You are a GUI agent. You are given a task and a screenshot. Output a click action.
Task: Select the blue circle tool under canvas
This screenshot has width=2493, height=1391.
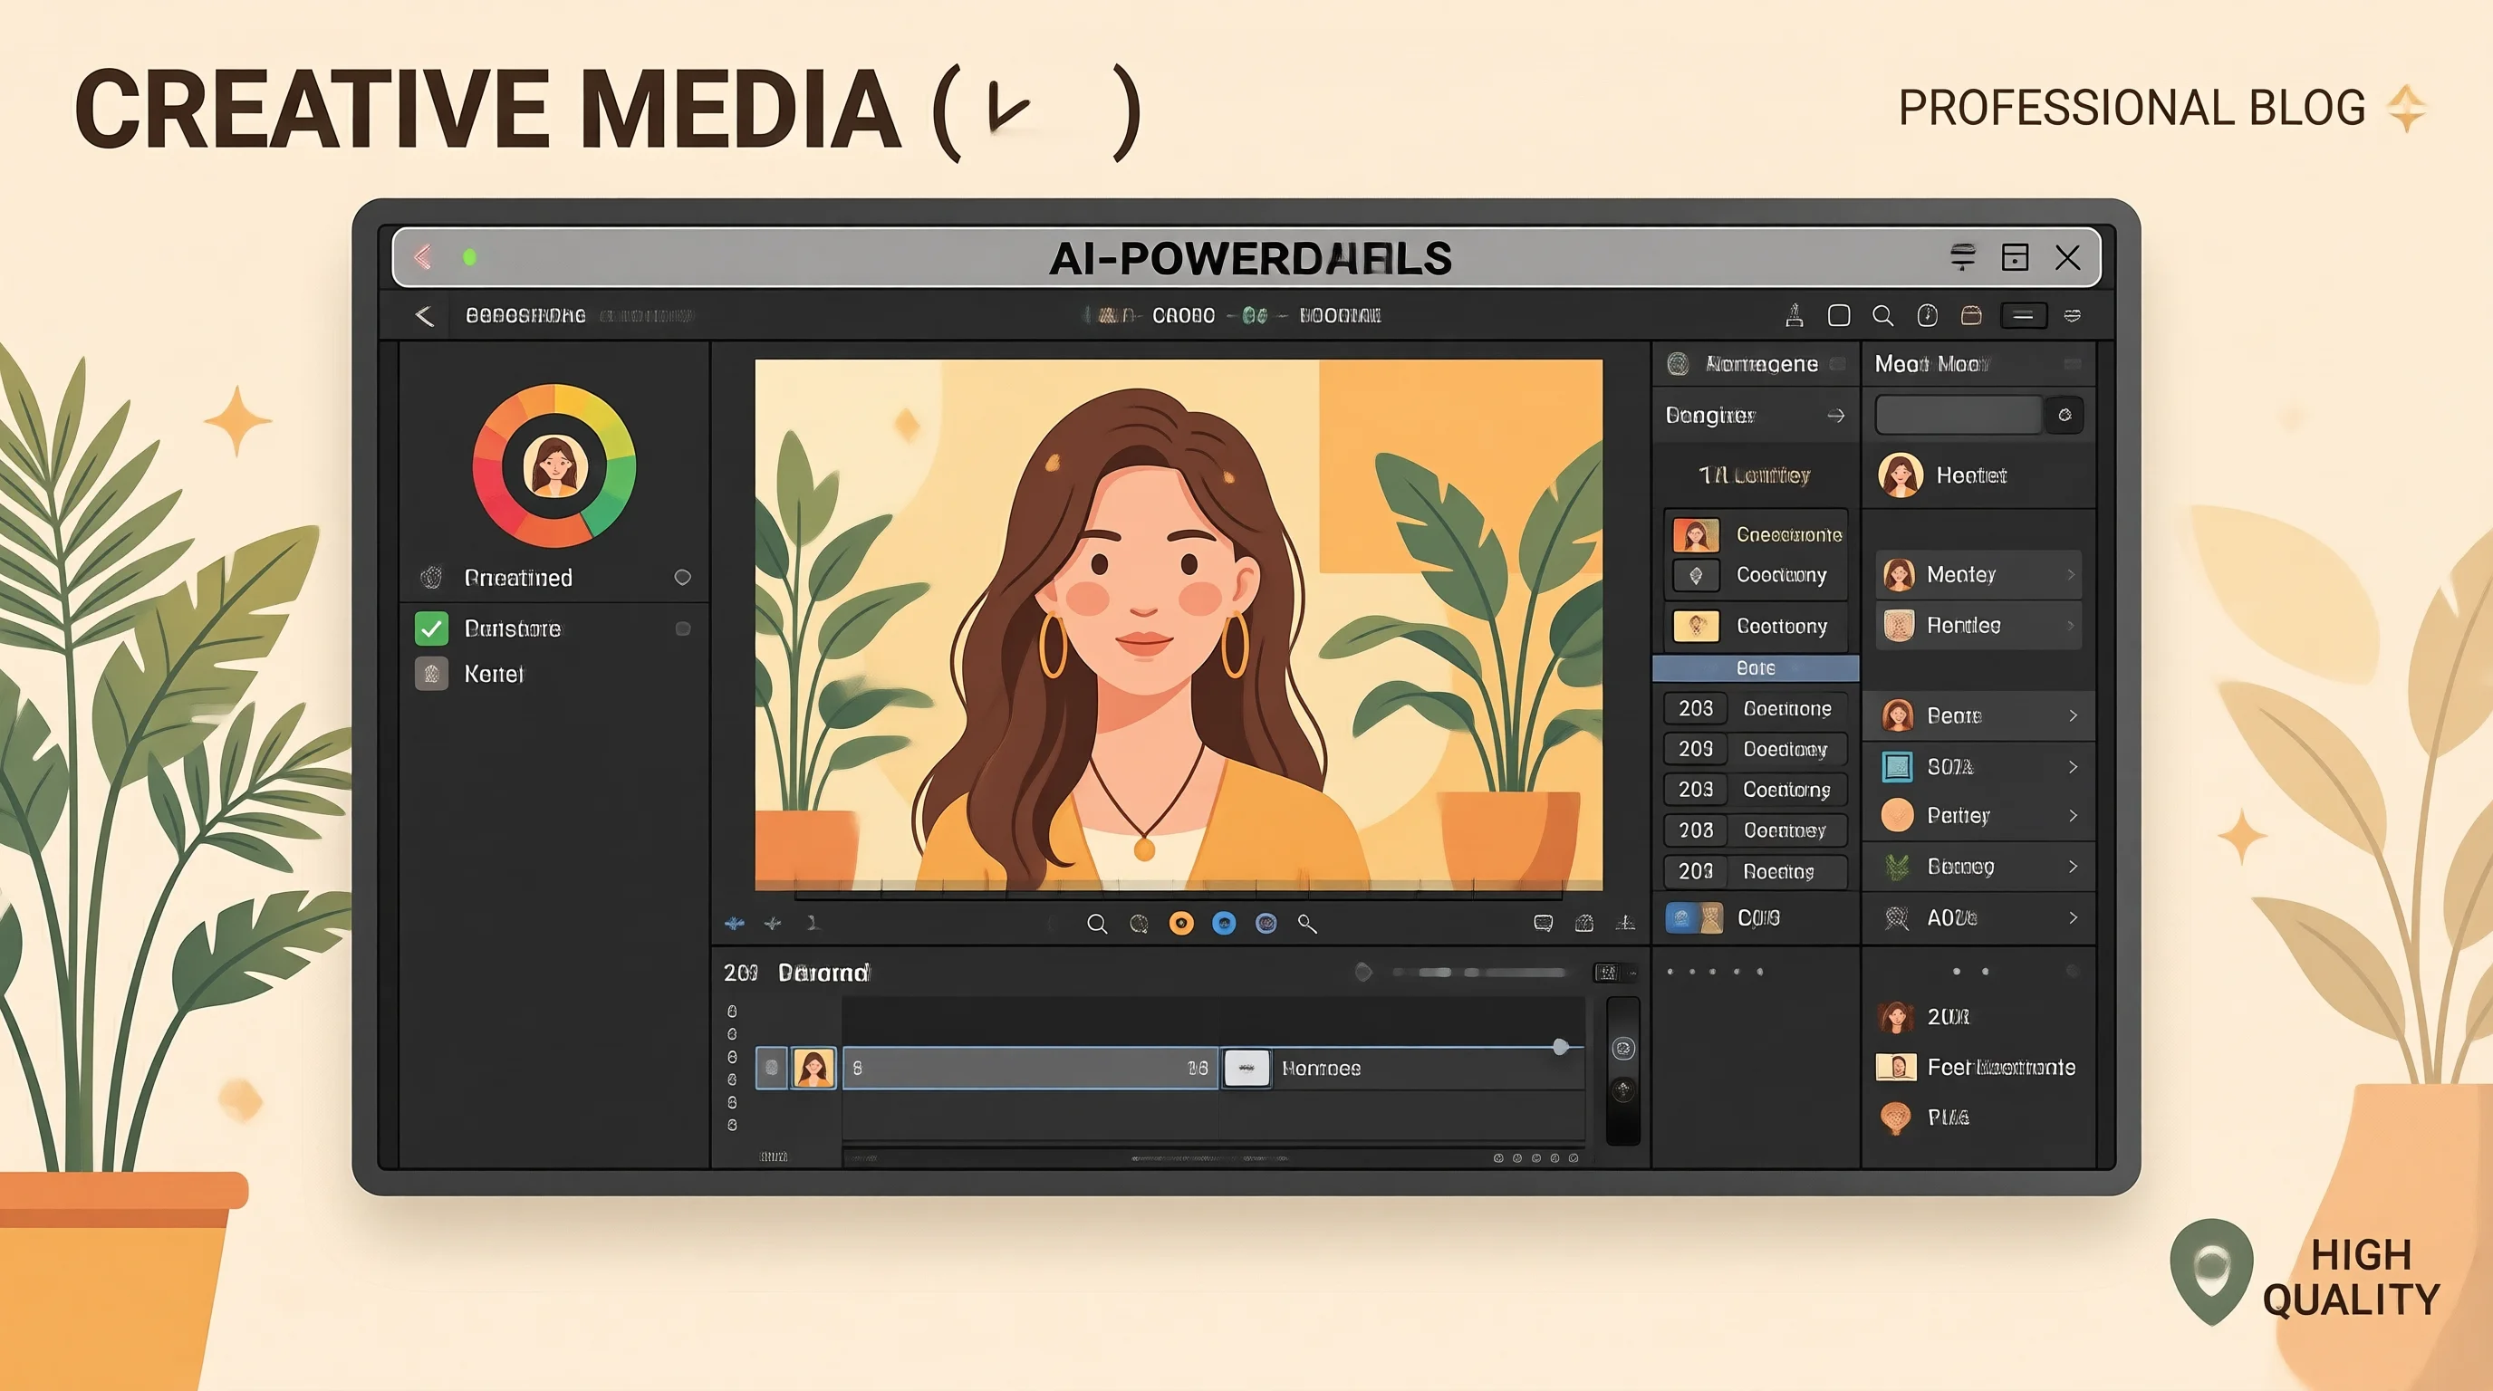coord(1224,924)
